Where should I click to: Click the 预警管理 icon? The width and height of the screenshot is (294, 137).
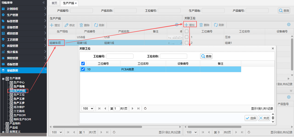click(x=3, y=58)
